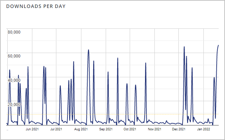Image resolution: width=225 pixels, height=140 pixels.
Task: Click the 20,000 y-axis label
Action: [x=14, y=105]
